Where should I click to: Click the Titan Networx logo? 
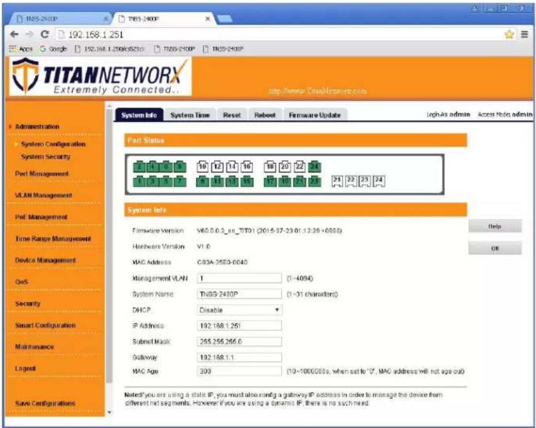pyautogui.click(x=101, y=76)
